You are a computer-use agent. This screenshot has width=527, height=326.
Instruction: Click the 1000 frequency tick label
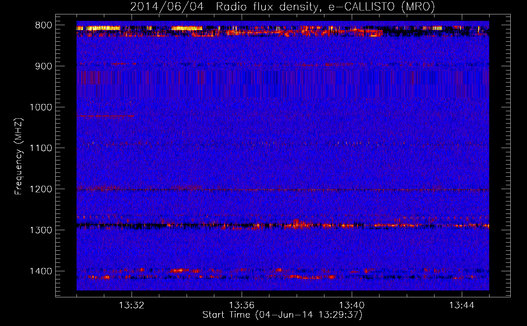click(41, 107)
